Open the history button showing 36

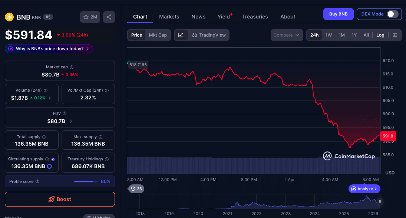click(136, 189)
